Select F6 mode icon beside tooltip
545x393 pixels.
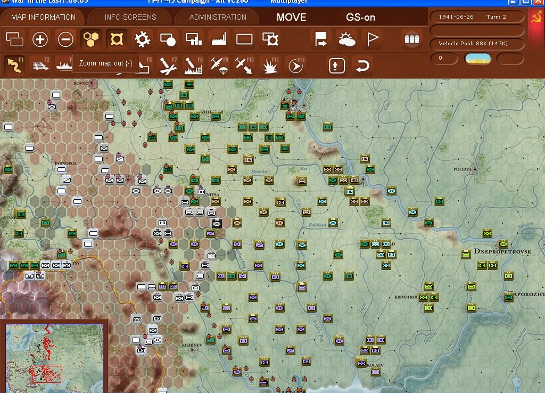coord(145,65)
